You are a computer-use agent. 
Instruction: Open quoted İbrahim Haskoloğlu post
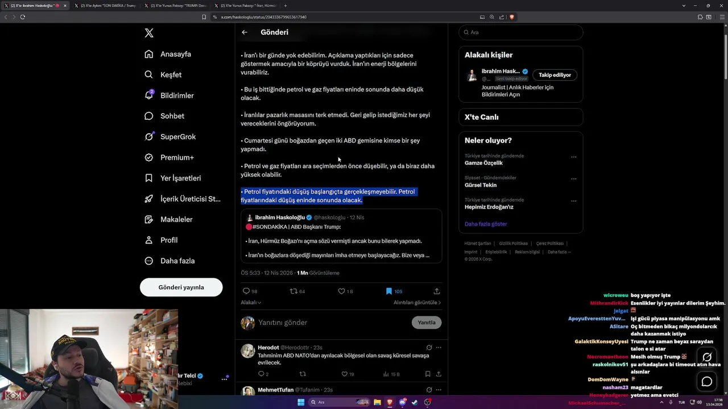tap(341, 236)
